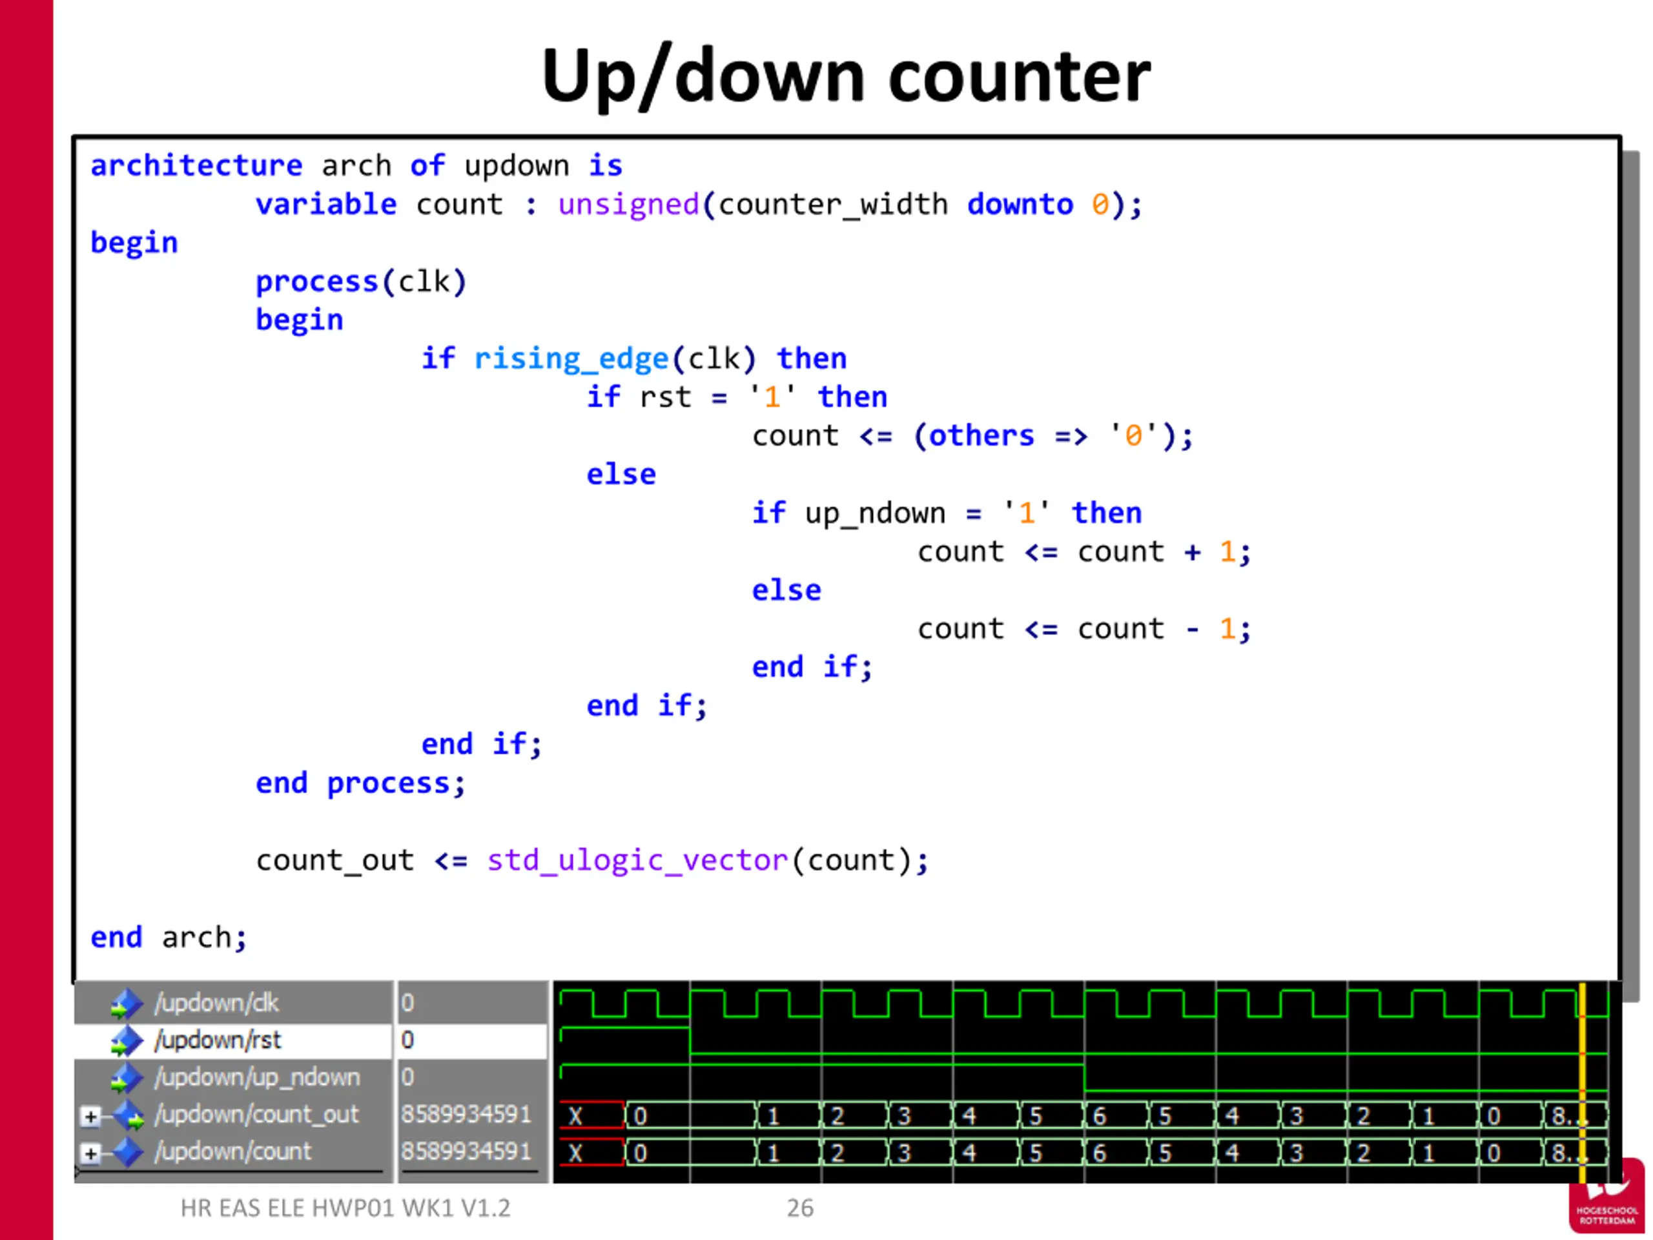This screenshot has height=1240, width=1653.
Task: Click the /updown/rst signal name
Action: (218, 1040)
